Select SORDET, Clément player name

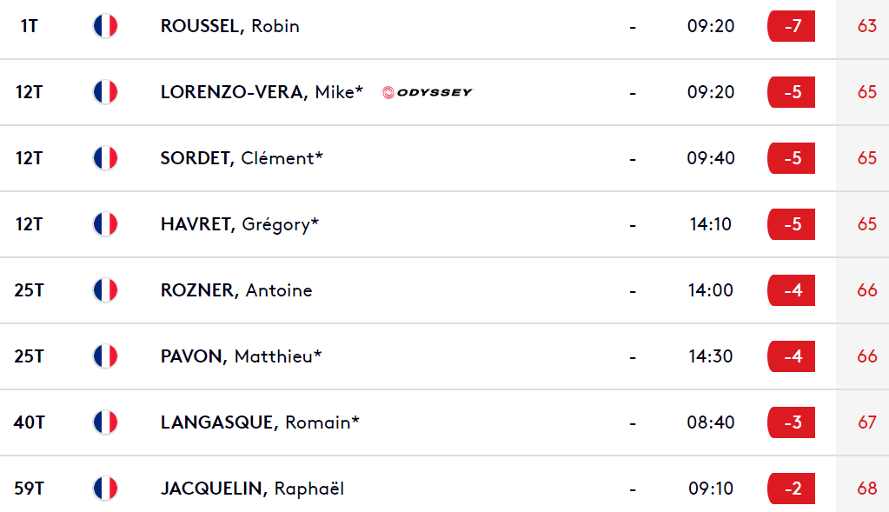[242, 158]
